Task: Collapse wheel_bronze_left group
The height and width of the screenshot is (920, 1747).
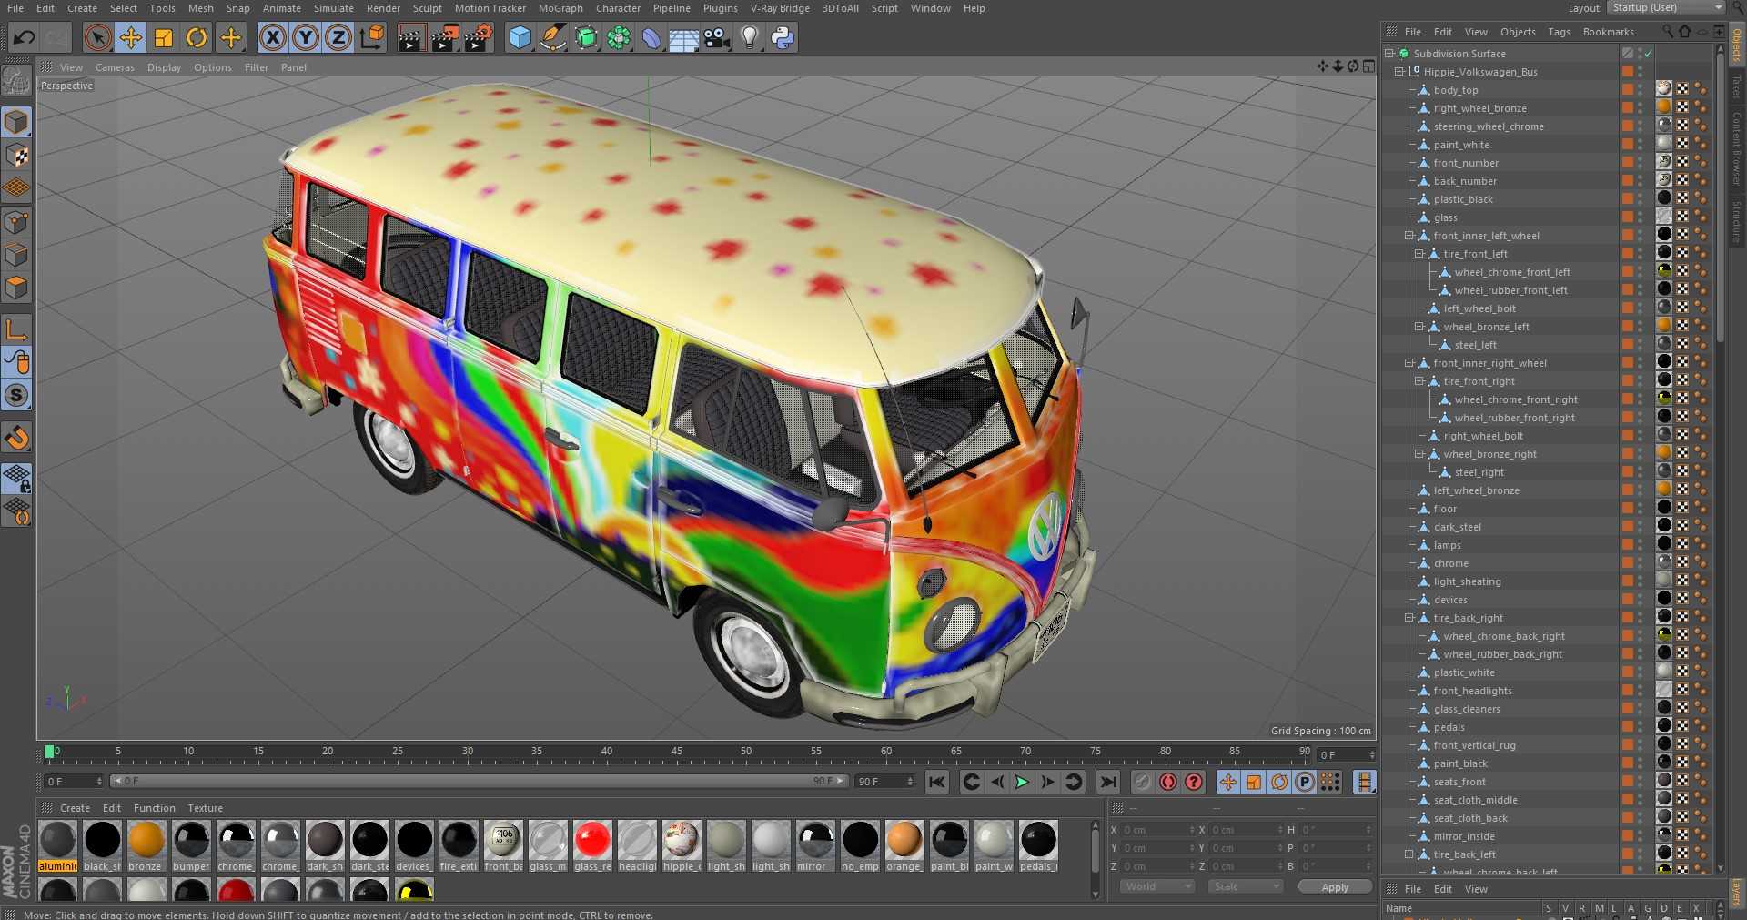Action: (x=1419, y=327)
